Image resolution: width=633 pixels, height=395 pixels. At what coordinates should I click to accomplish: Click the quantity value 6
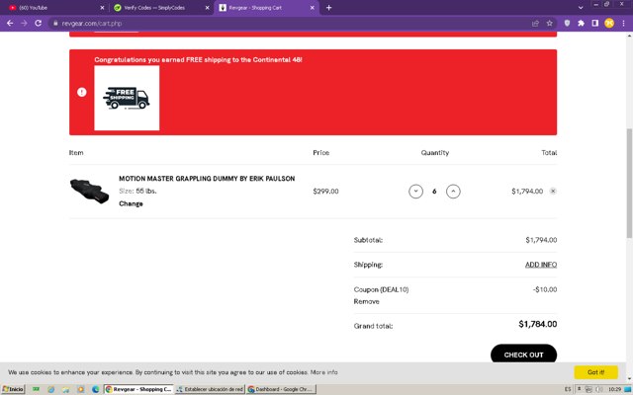click(x=434, y=191)
